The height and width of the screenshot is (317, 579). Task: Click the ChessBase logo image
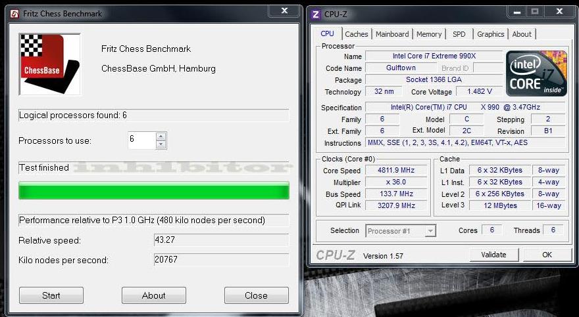50,64
